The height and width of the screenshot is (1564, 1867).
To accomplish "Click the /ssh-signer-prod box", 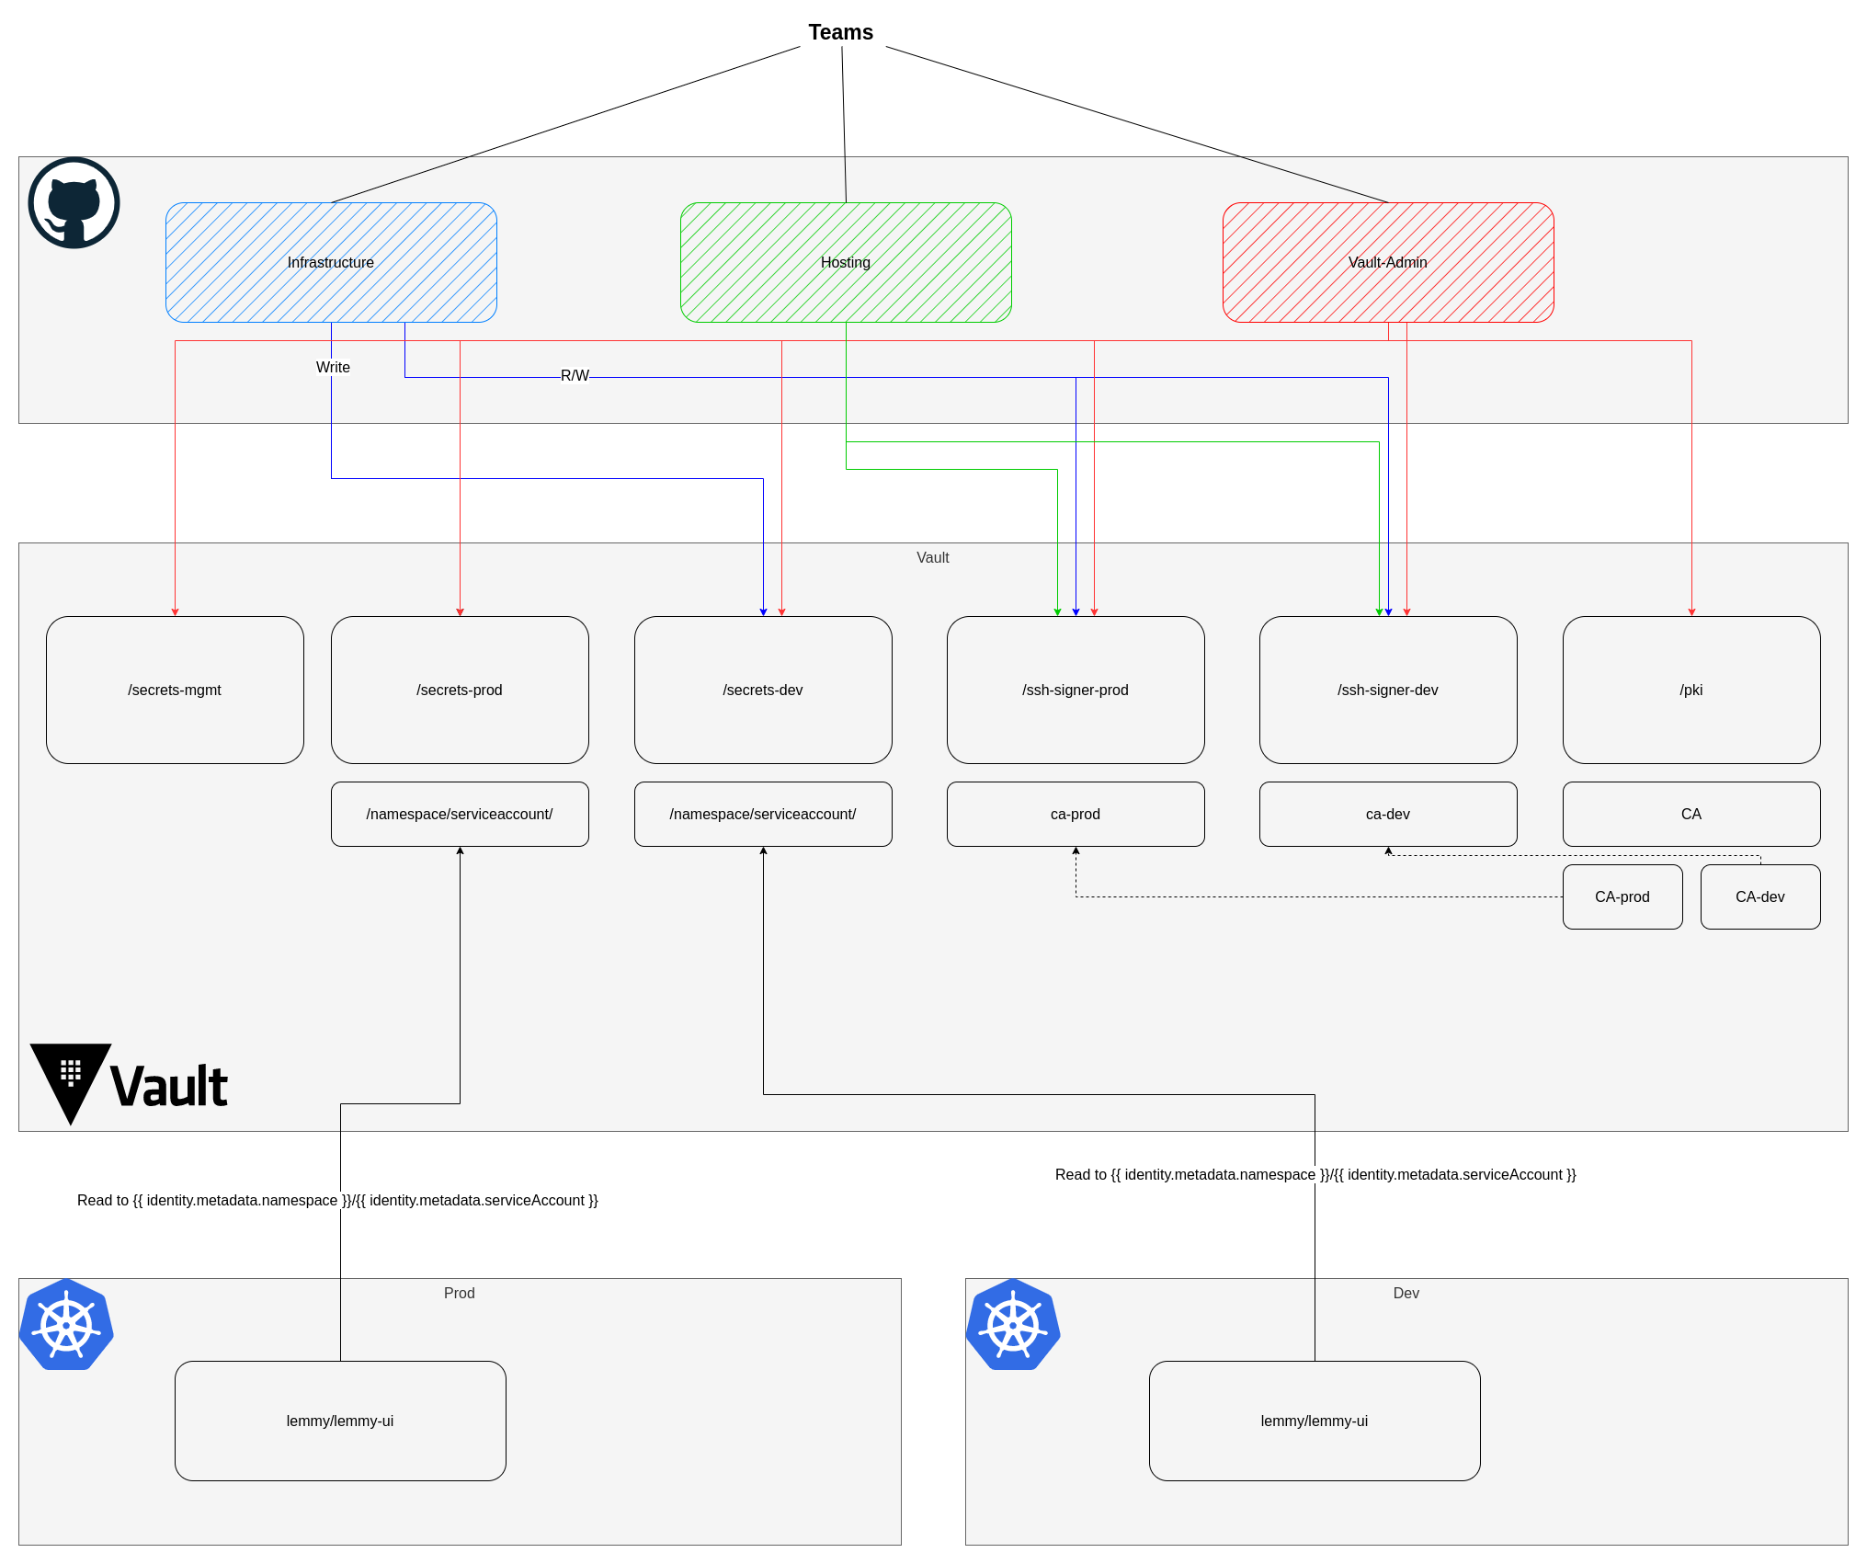I will pos(1076,690).
